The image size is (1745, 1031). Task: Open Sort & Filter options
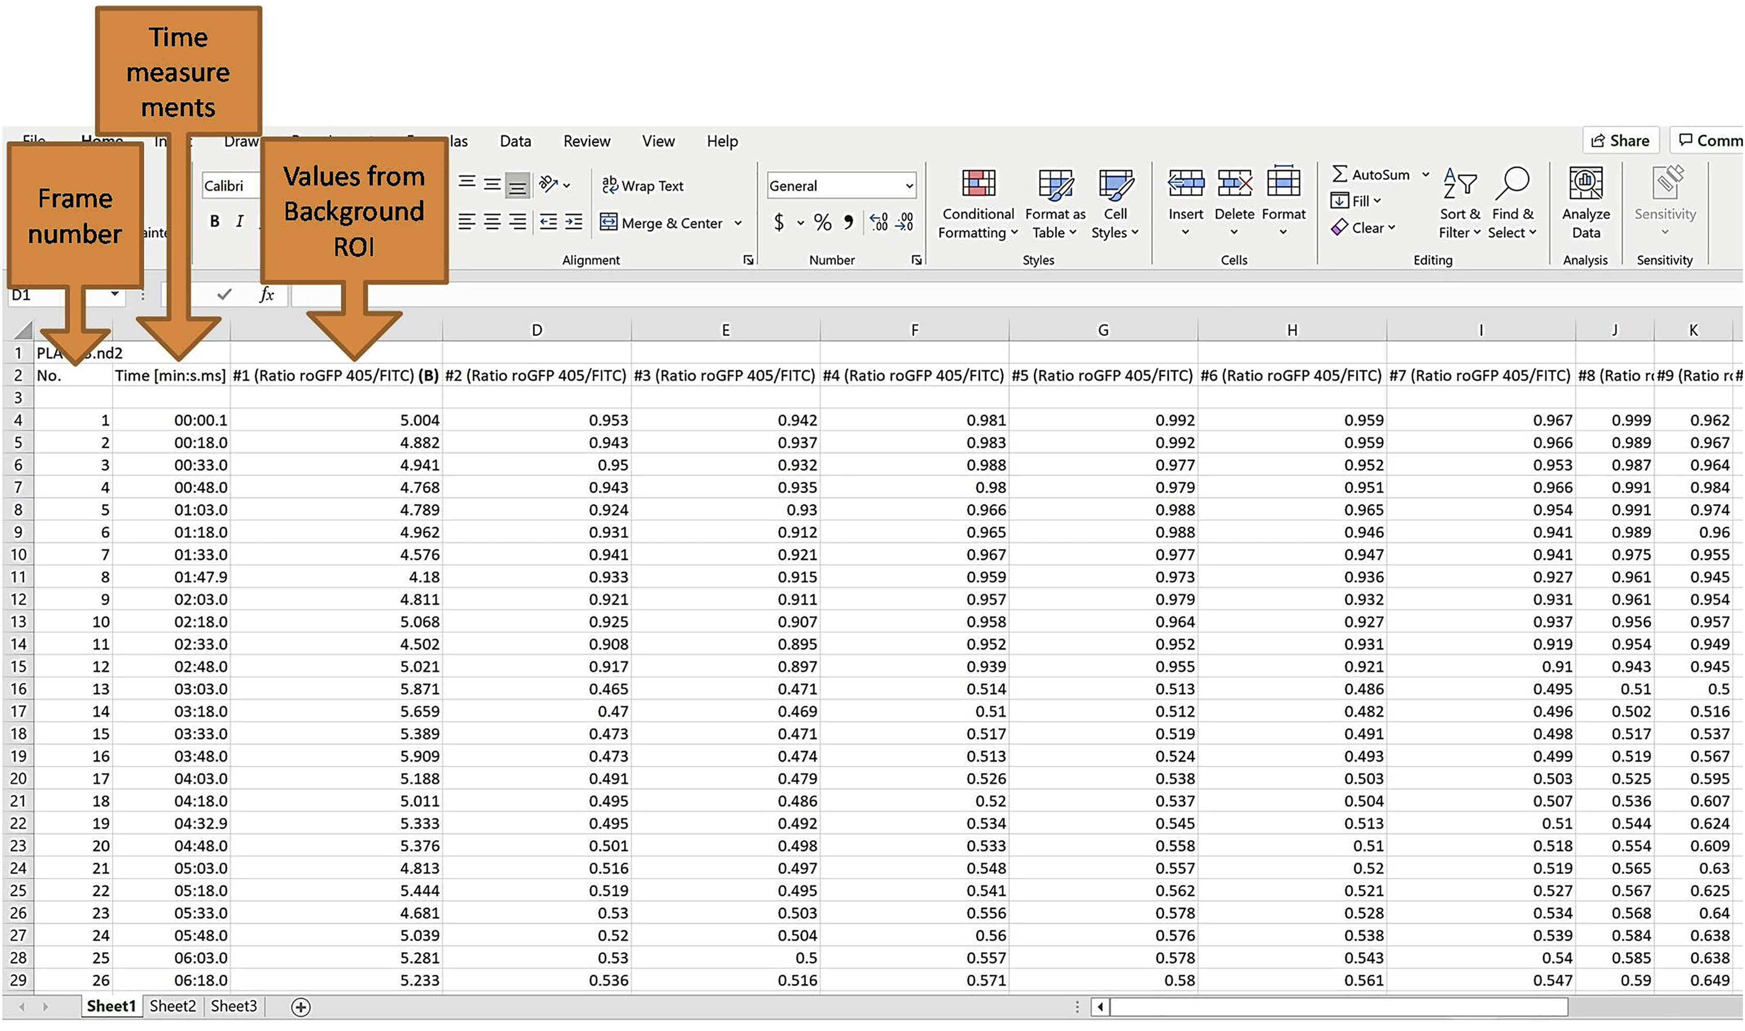1459,185
